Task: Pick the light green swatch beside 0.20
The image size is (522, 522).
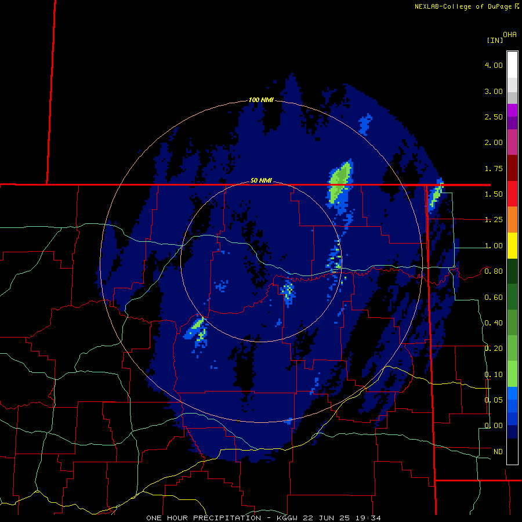Action: tap(512, 348)
